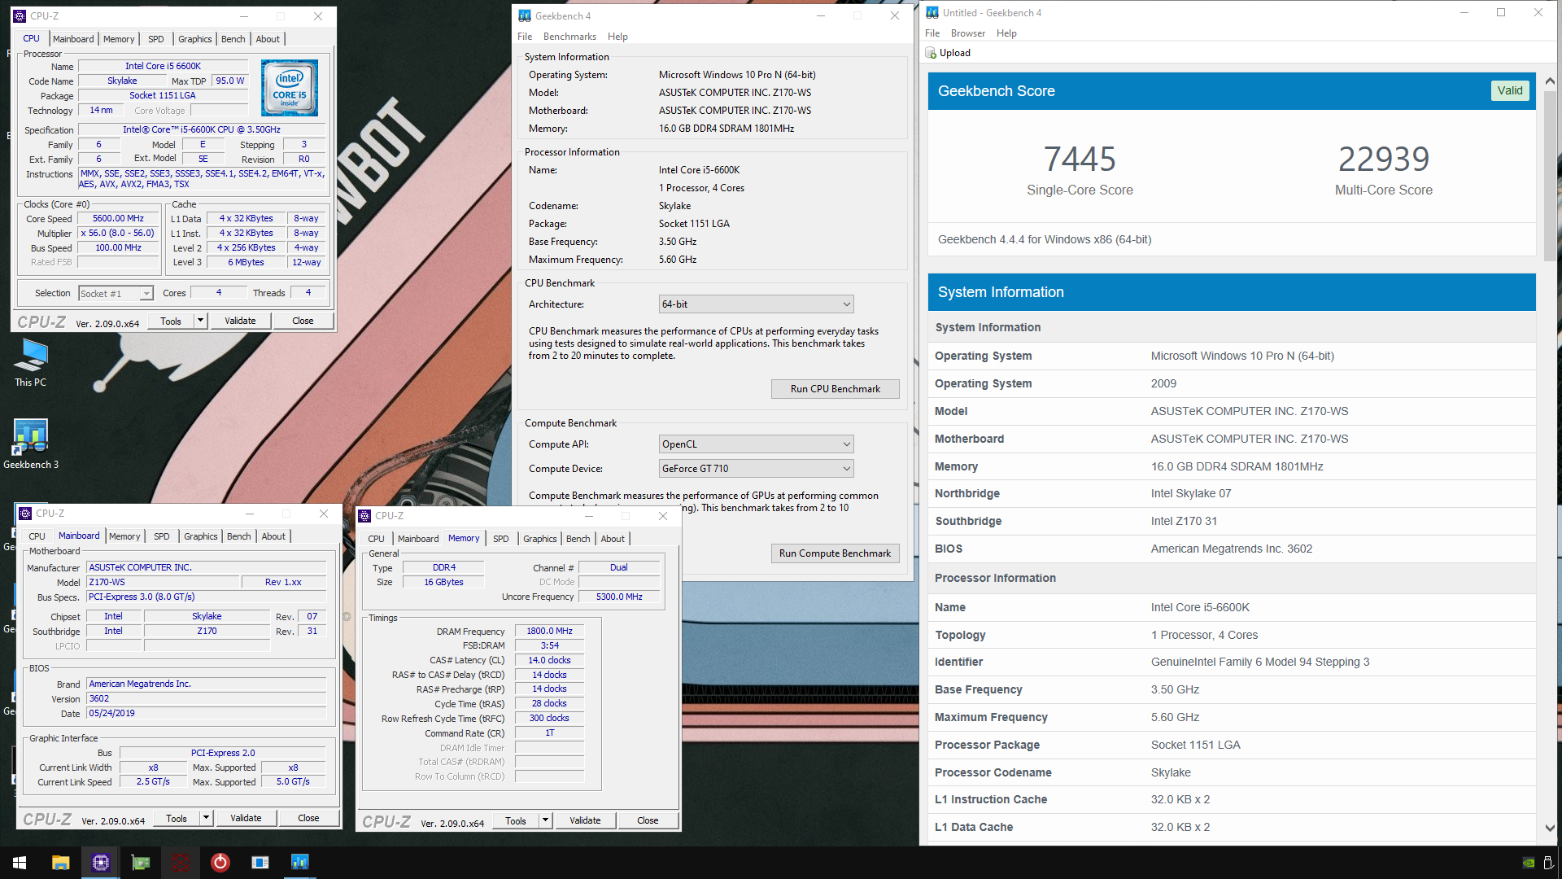Click the Intel Core i5 logo in CPU-Z

pyautogui.click(x=290, y=87)
